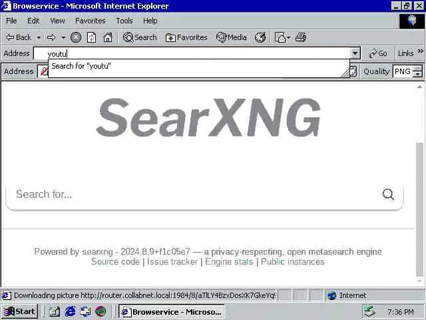The height and width of the screenshot is (320, 426).
Task: Open the Tools menu
Action: [x=124, y=21]
